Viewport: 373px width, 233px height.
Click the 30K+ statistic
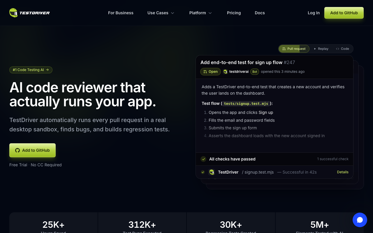231,225
